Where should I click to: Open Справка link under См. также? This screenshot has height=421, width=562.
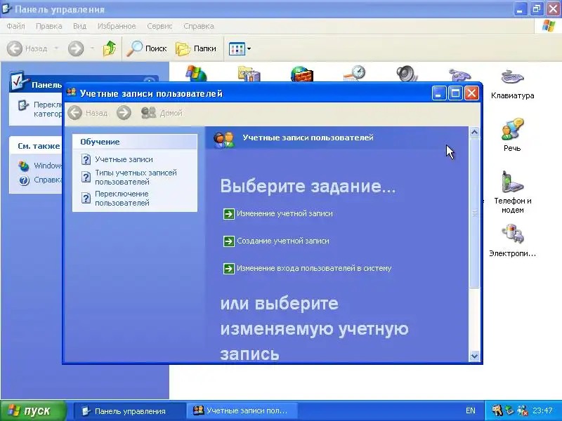point(48,180)
